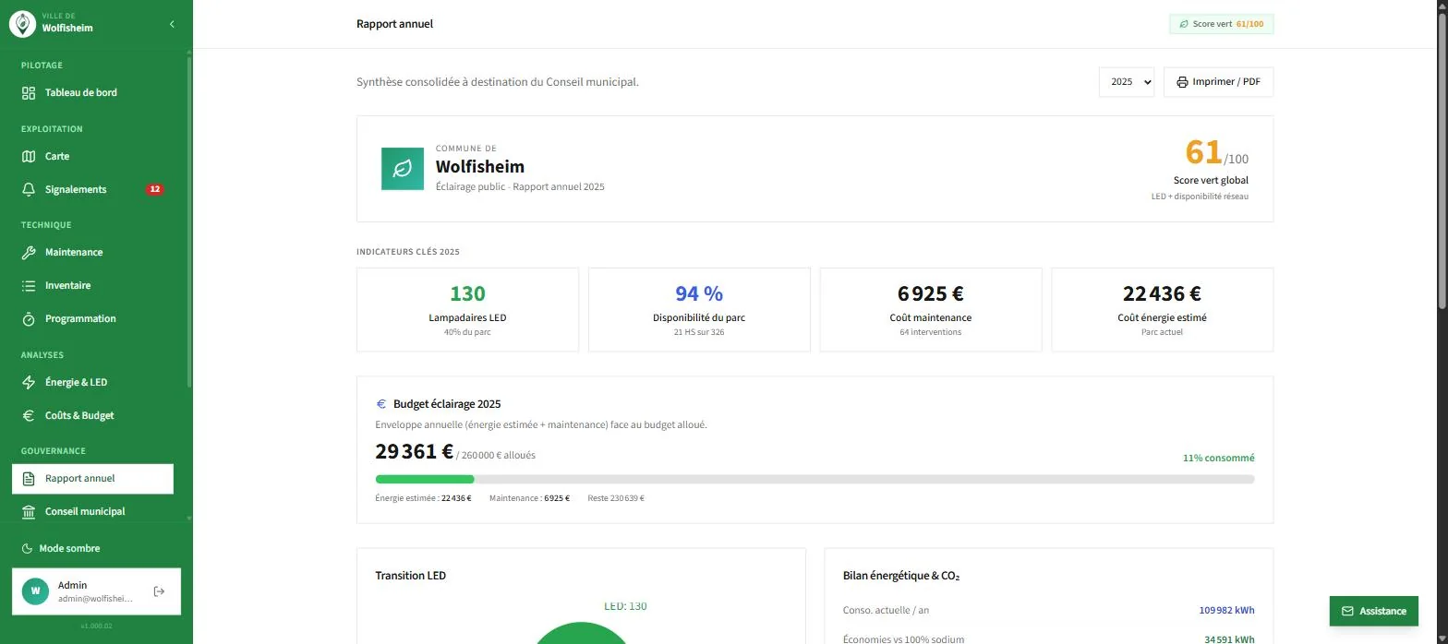Click the Carte map icon
1448x644 pixels.
coord(29,156)
